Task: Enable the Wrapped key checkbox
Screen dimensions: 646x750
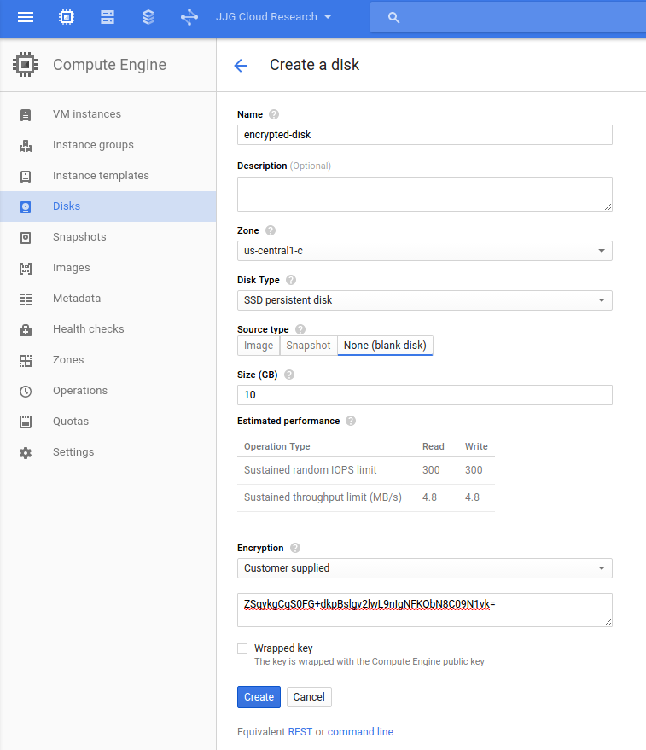Action: coord(242,648)
